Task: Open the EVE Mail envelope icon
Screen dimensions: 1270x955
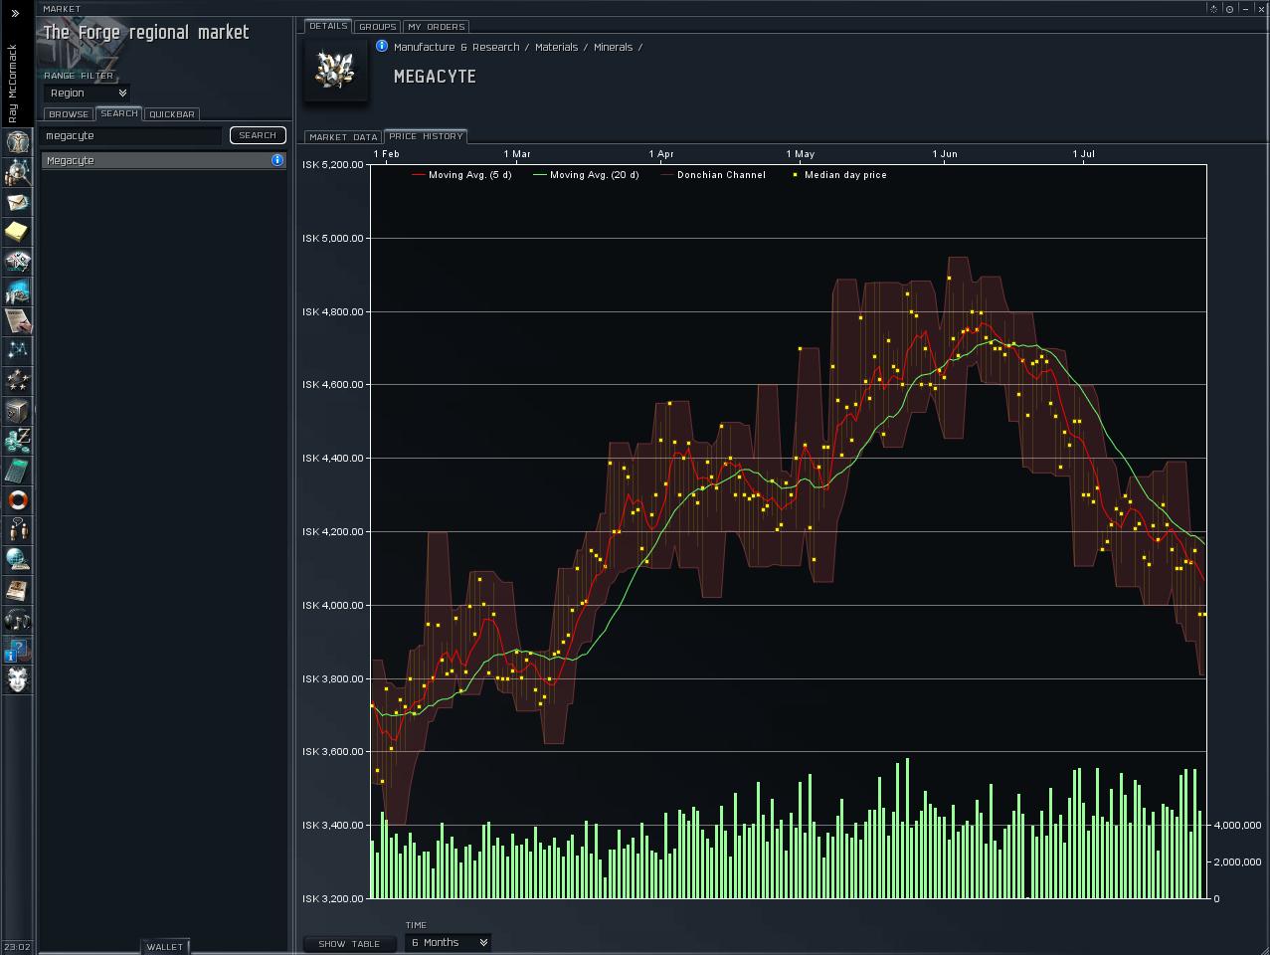Action: pos(17,201)
